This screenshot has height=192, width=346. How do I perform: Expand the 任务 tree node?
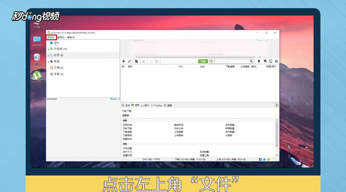48,55
